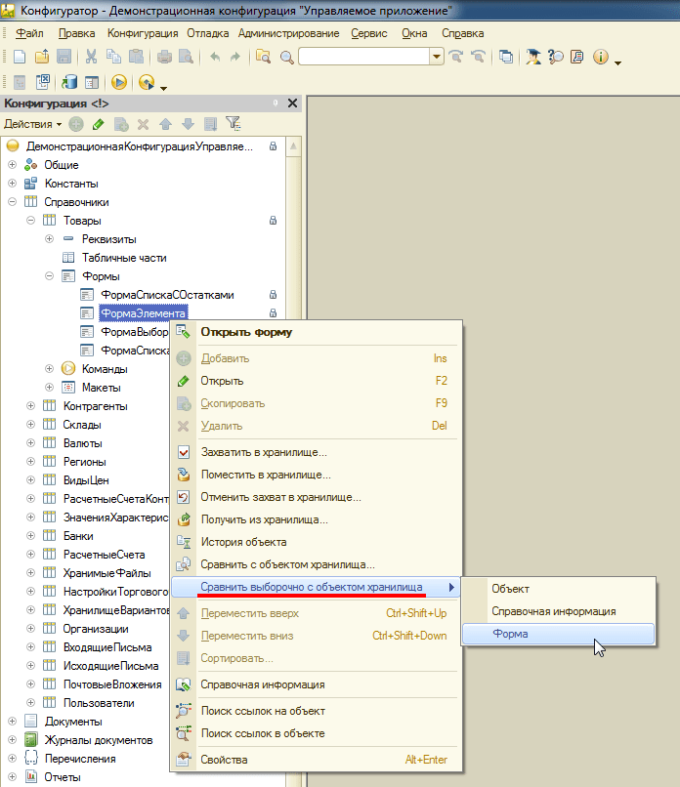
Task: Select the Константы tree item
Action: click(71, 184)
